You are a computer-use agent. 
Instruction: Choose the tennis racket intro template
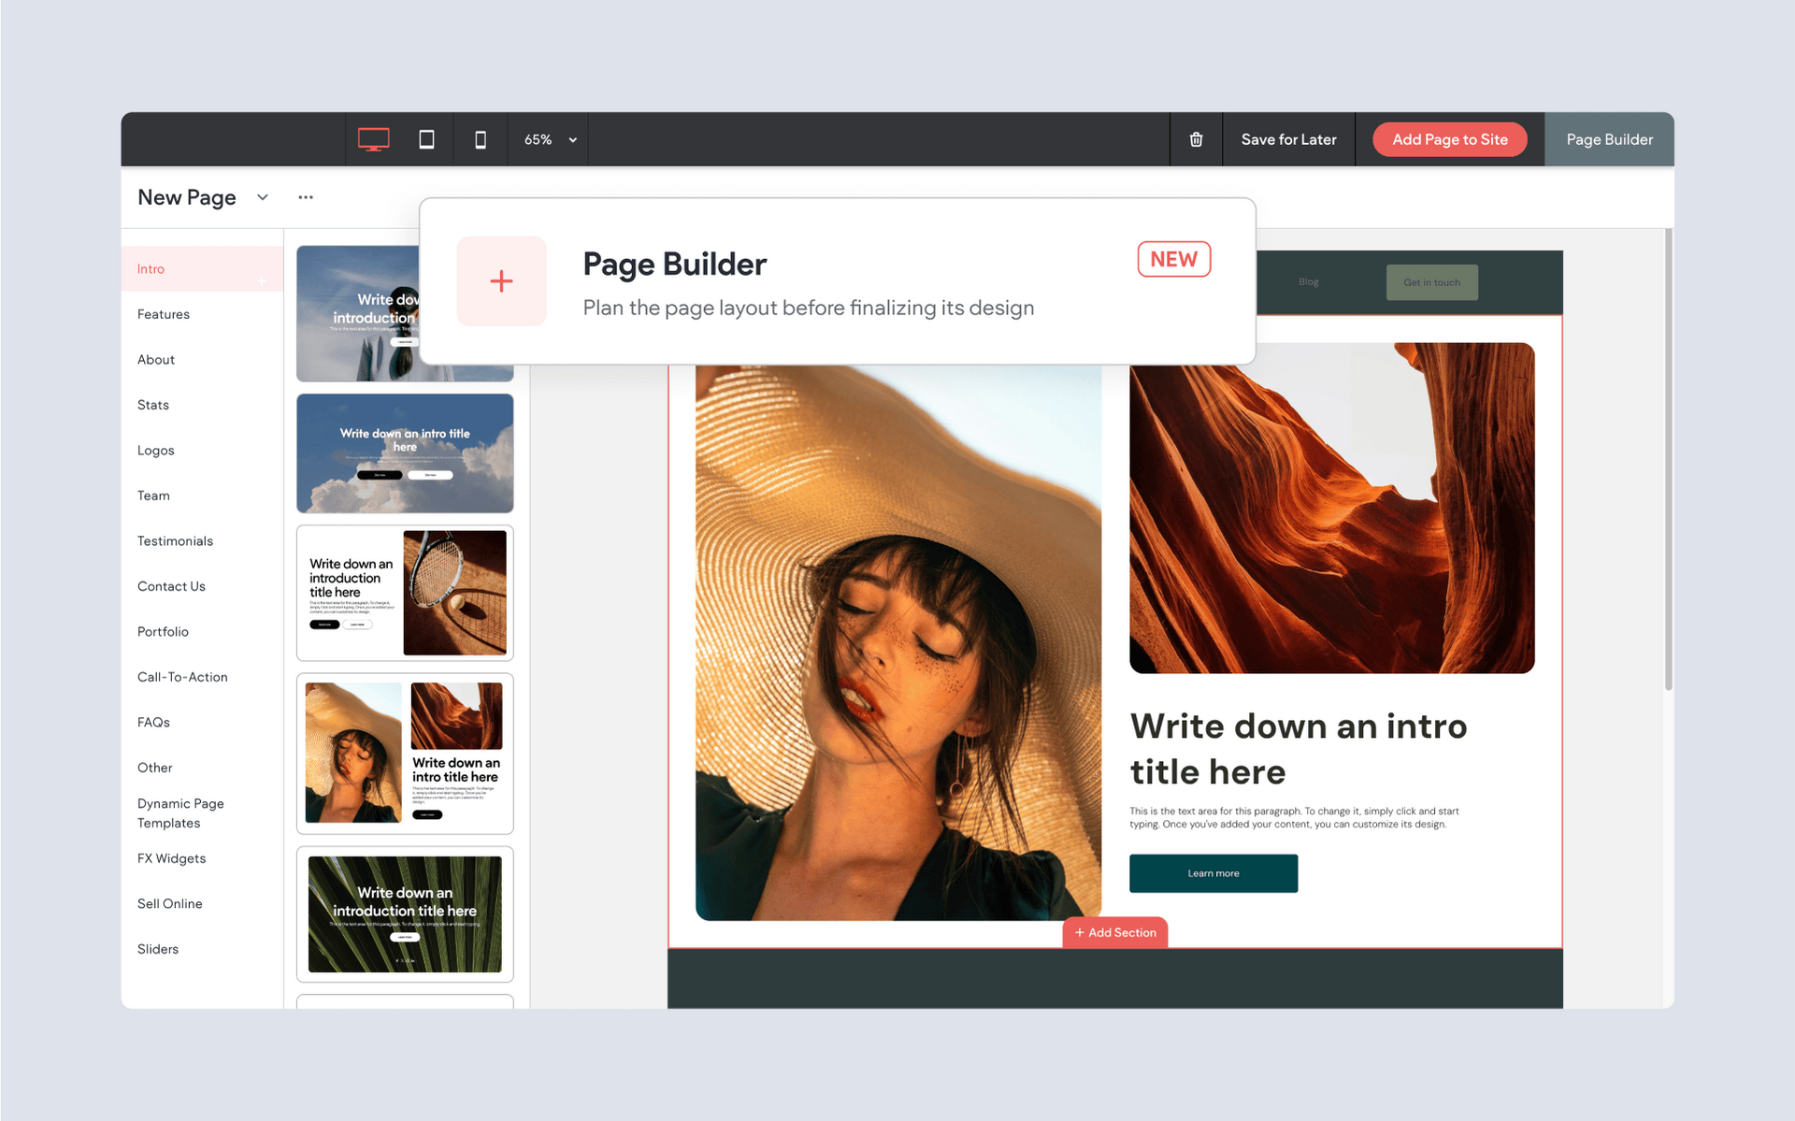(x=405, y=593)
